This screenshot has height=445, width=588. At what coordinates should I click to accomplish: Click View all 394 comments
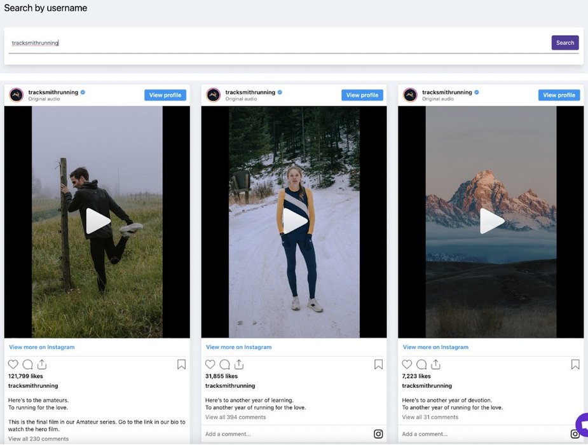point(235,417)
